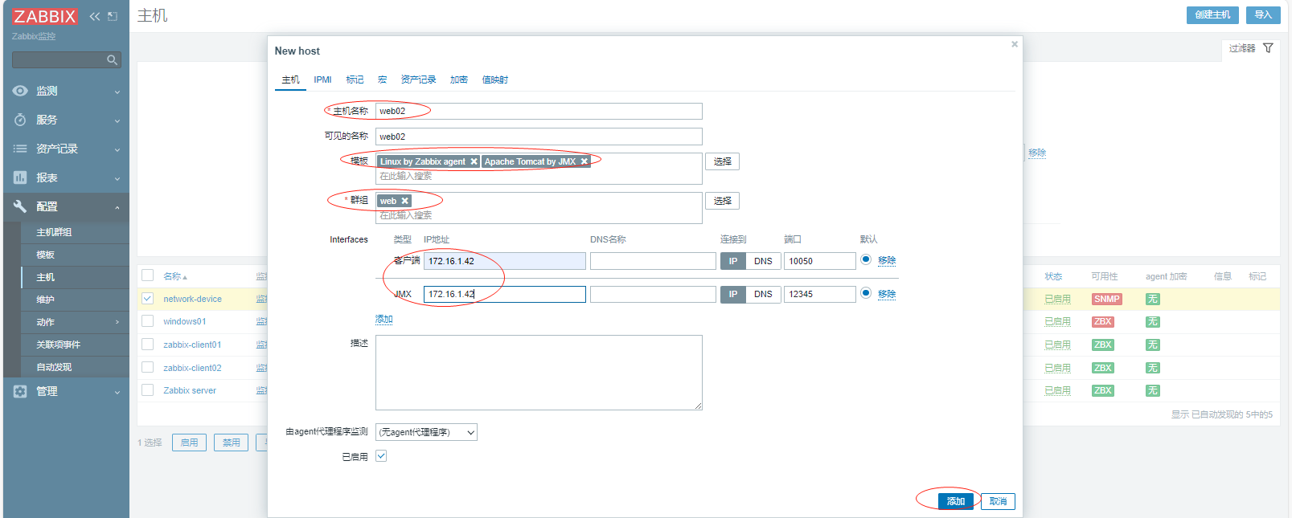Click the filter funnel icon
Viewport: 1292px width, 518px height.
coord(1268,48)
